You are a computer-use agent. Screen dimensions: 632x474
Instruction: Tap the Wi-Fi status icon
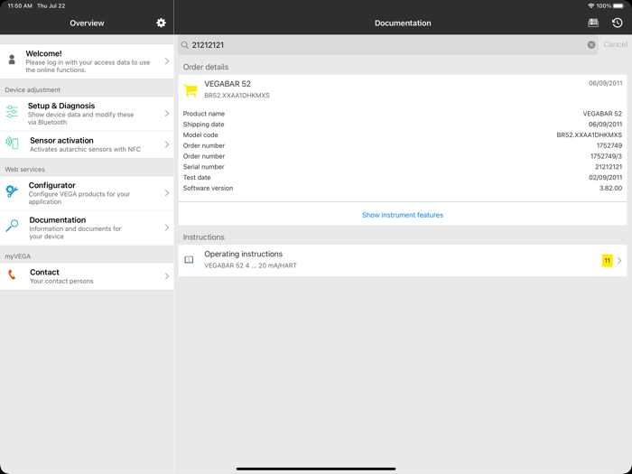(590, 6)
